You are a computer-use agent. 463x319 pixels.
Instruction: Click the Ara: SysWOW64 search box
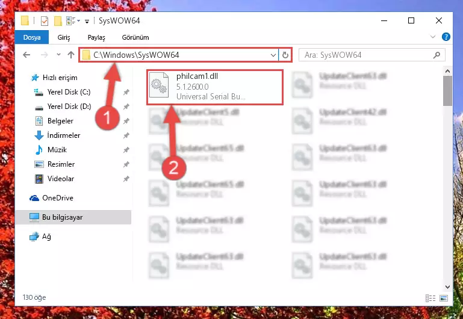point(371,55)
